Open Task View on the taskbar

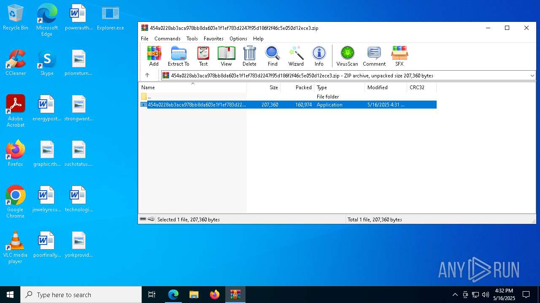152,295
